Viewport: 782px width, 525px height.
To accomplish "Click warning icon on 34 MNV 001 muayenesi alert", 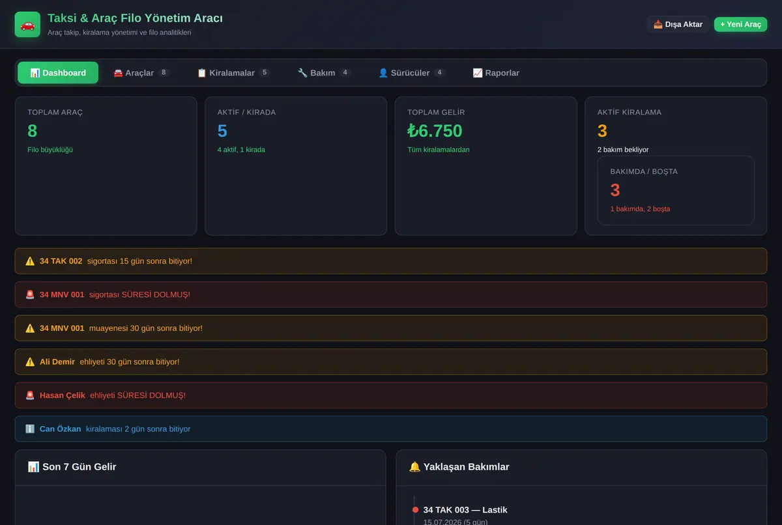I will tap(30, 328).
